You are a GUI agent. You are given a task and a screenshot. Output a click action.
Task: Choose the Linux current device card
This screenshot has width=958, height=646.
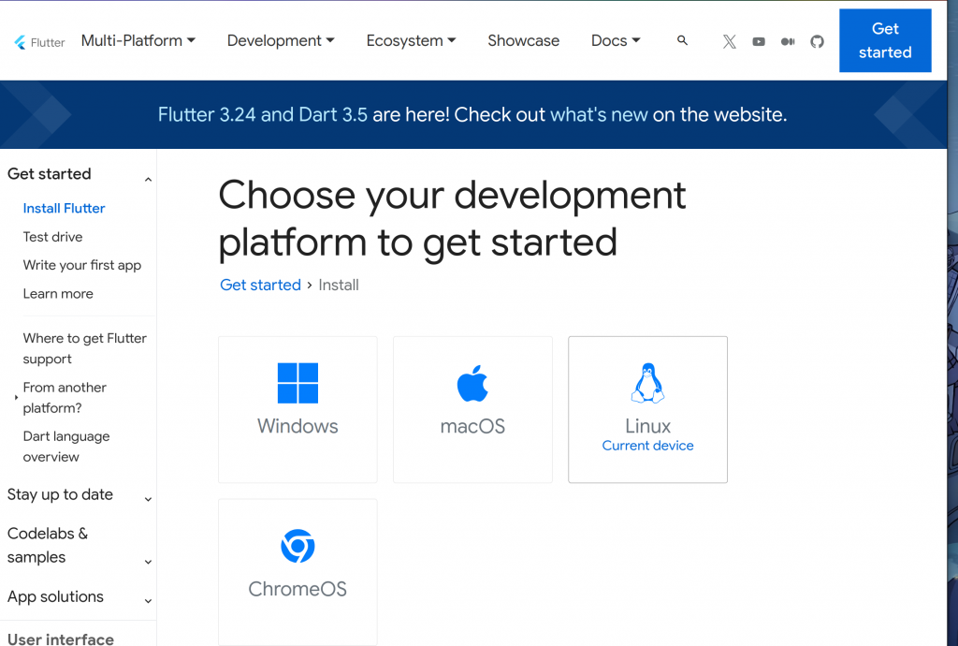coord(647,409)
